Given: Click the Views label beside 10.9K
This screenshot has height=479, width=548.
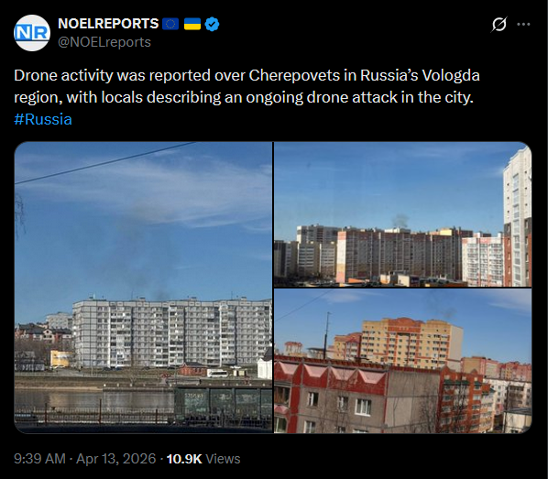Looking at the screenshot, I should click(223, 459).
